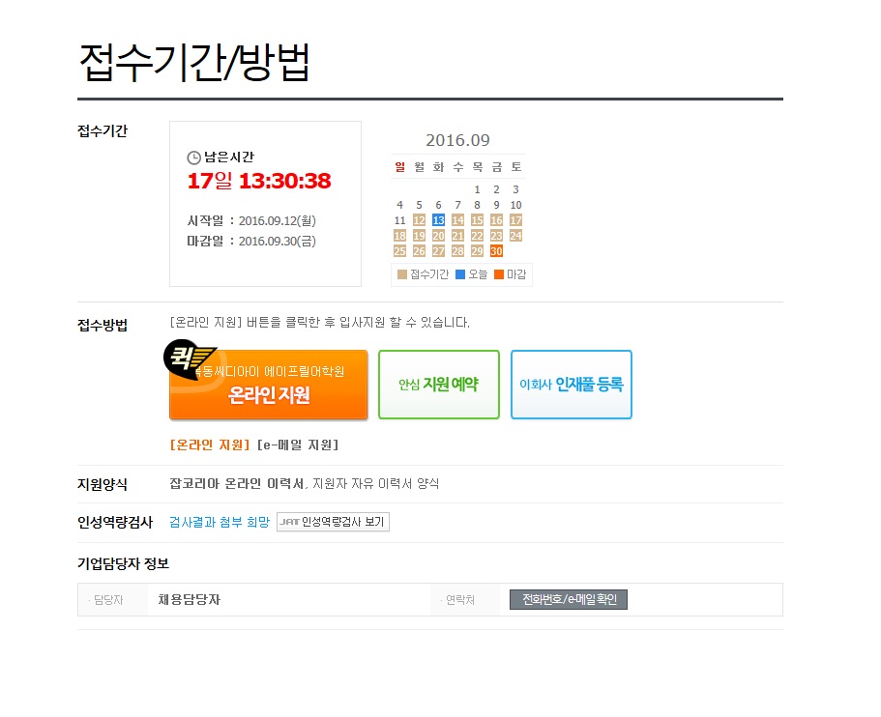
Task: Click the 2016.09 calendar month header
Action: pos(458,140)
